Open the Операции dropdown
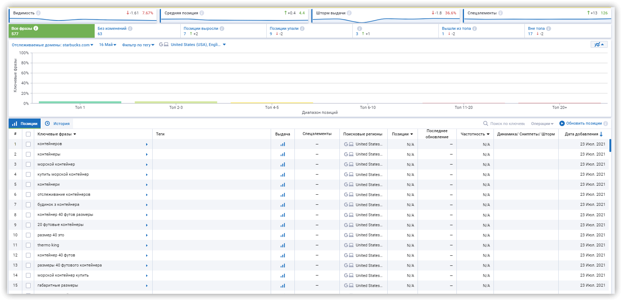The width and height of the screenshot is (622, 301). (542, 124)
